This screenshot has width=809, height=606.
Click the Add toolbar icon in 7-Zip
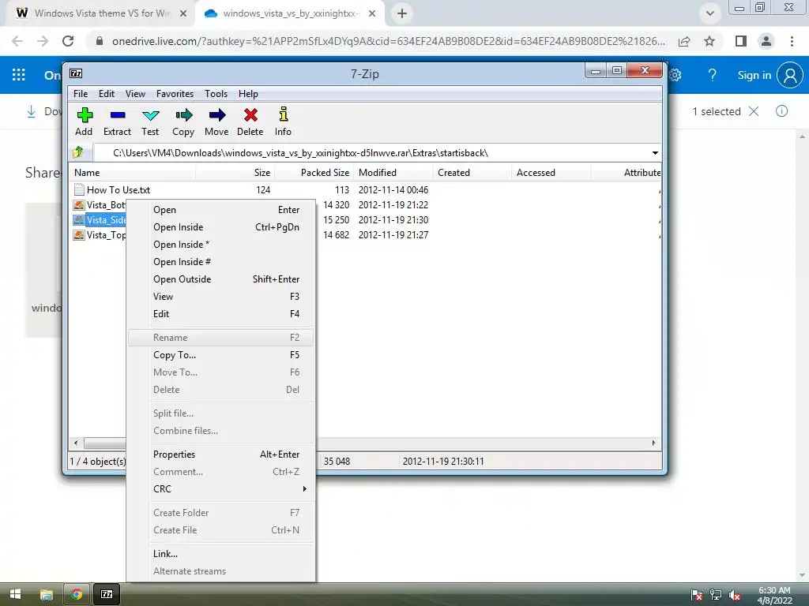point(84,115)
